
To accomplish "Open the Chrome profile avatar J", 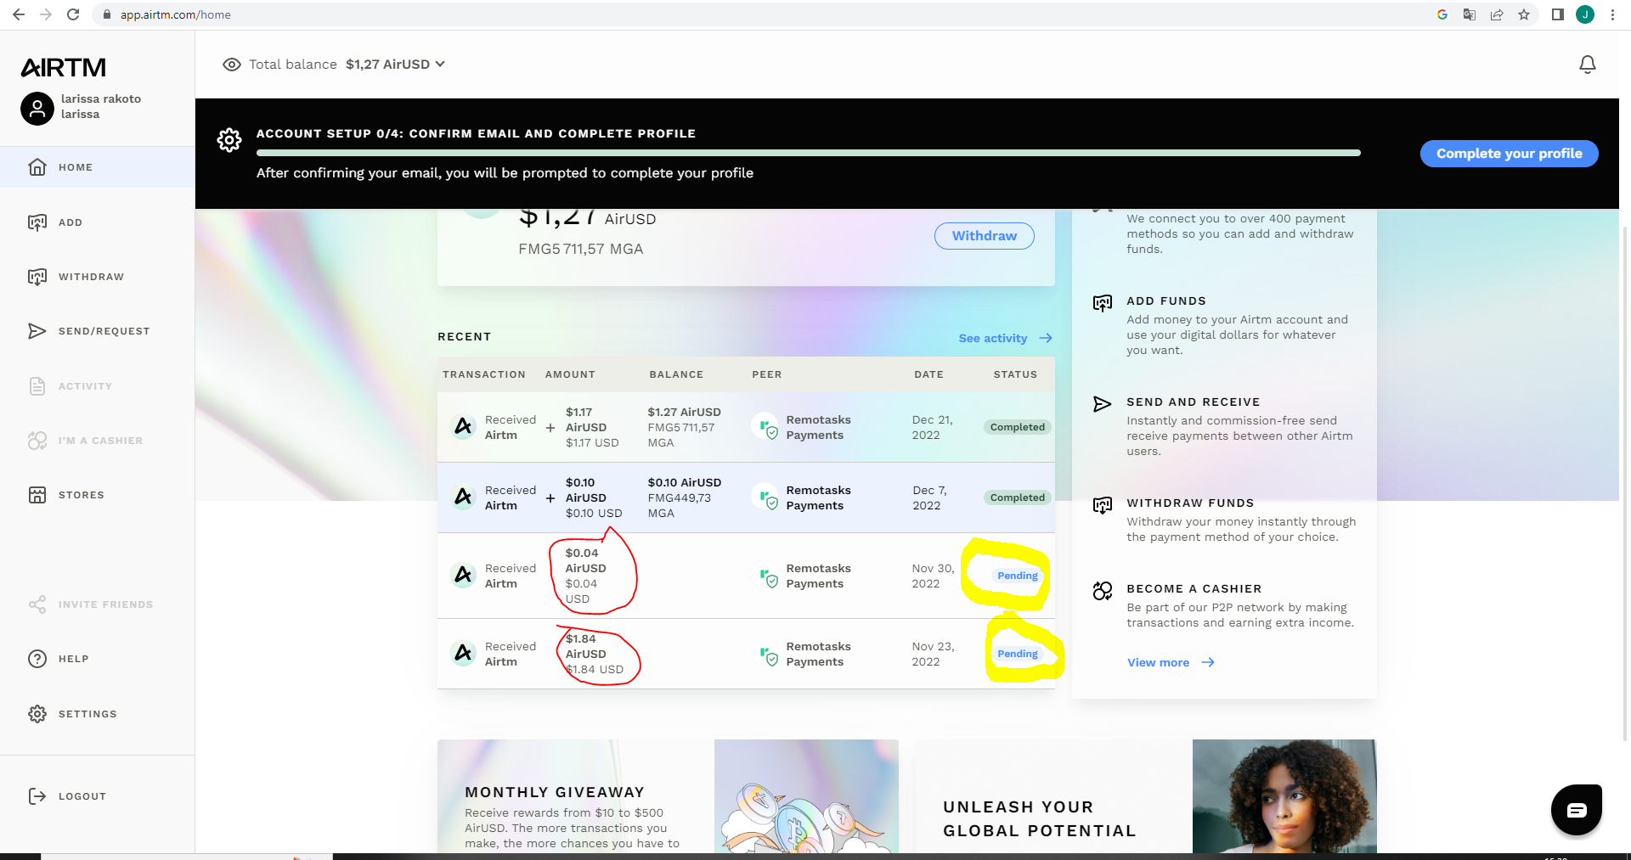I will [1585, 14].
